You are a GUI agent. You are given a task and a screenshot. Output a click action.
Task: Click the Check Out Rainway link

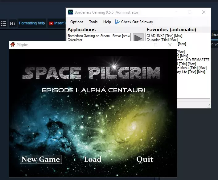137,22
